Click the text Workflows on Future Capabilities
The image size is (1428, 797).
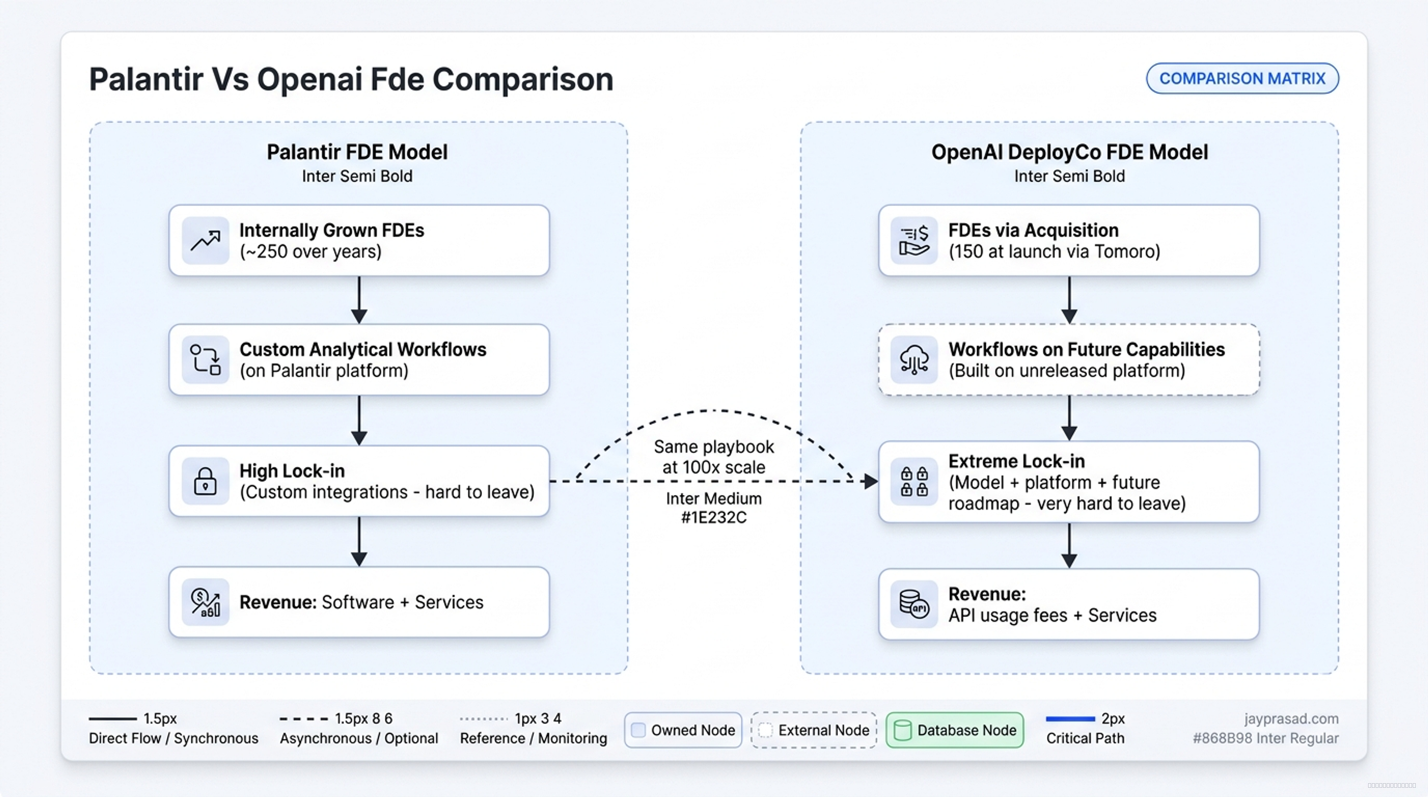pyautogui.click(x=1087, y=349)
